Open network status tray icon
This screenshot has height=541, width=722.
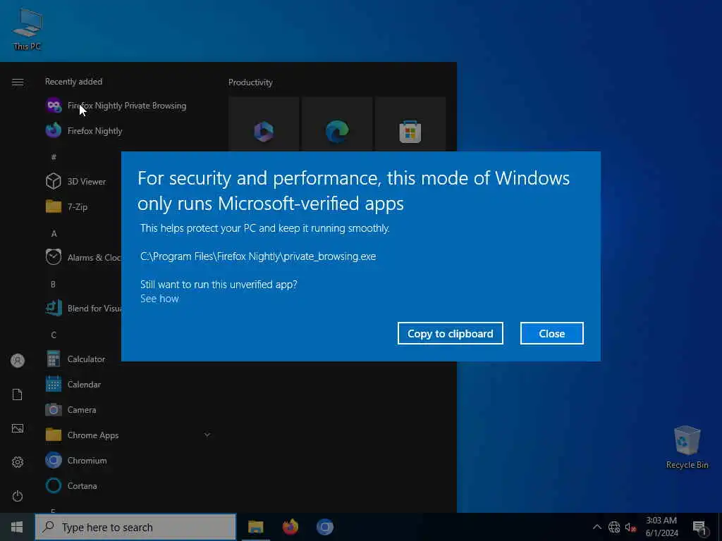(x=614, y=527)
